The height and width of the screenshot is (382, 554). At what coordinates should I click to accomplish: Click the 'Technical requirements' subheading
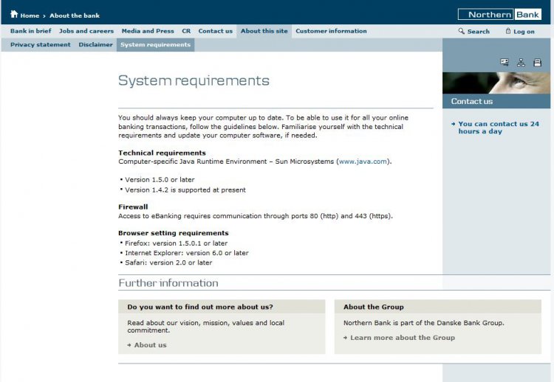[162, 153]
